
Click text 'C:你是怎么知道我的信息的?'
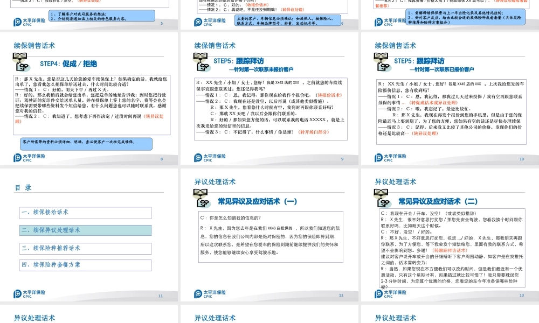(x=231, y=218)
